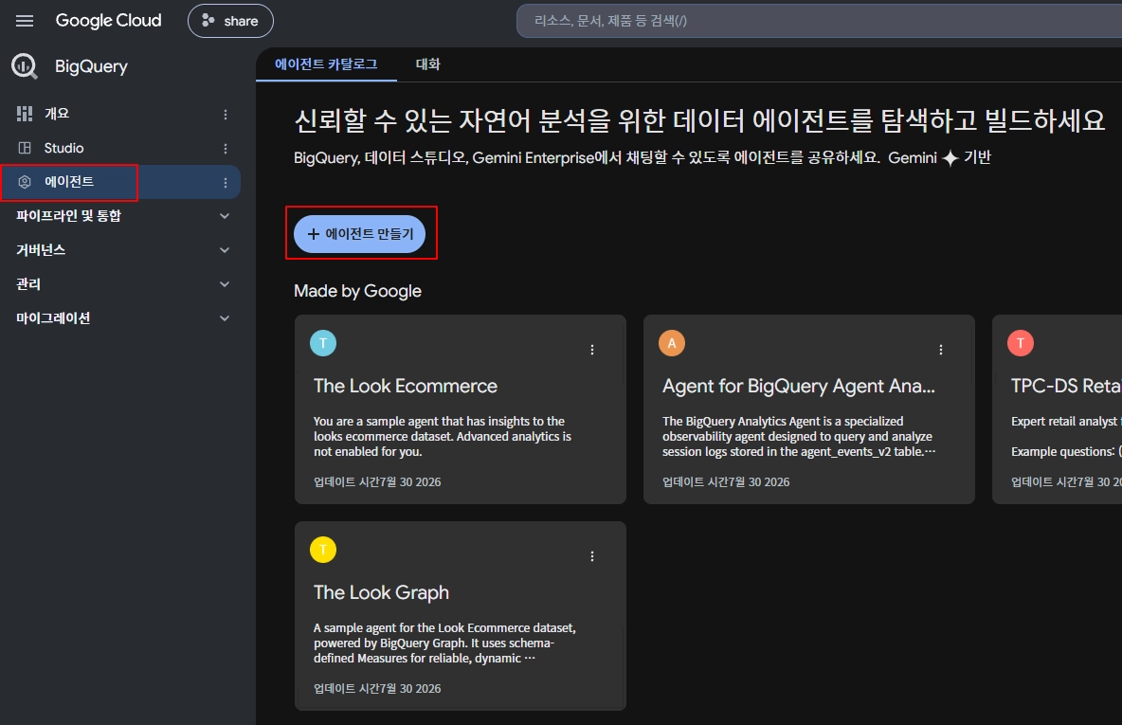Viewport: 1122px width, 725px height.
Task: Open the TPC-DS Retail agent card
Action: click(1058, 409)
